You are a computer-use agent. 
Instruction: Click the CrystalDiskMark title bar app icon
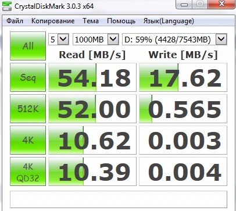[7, 6]
